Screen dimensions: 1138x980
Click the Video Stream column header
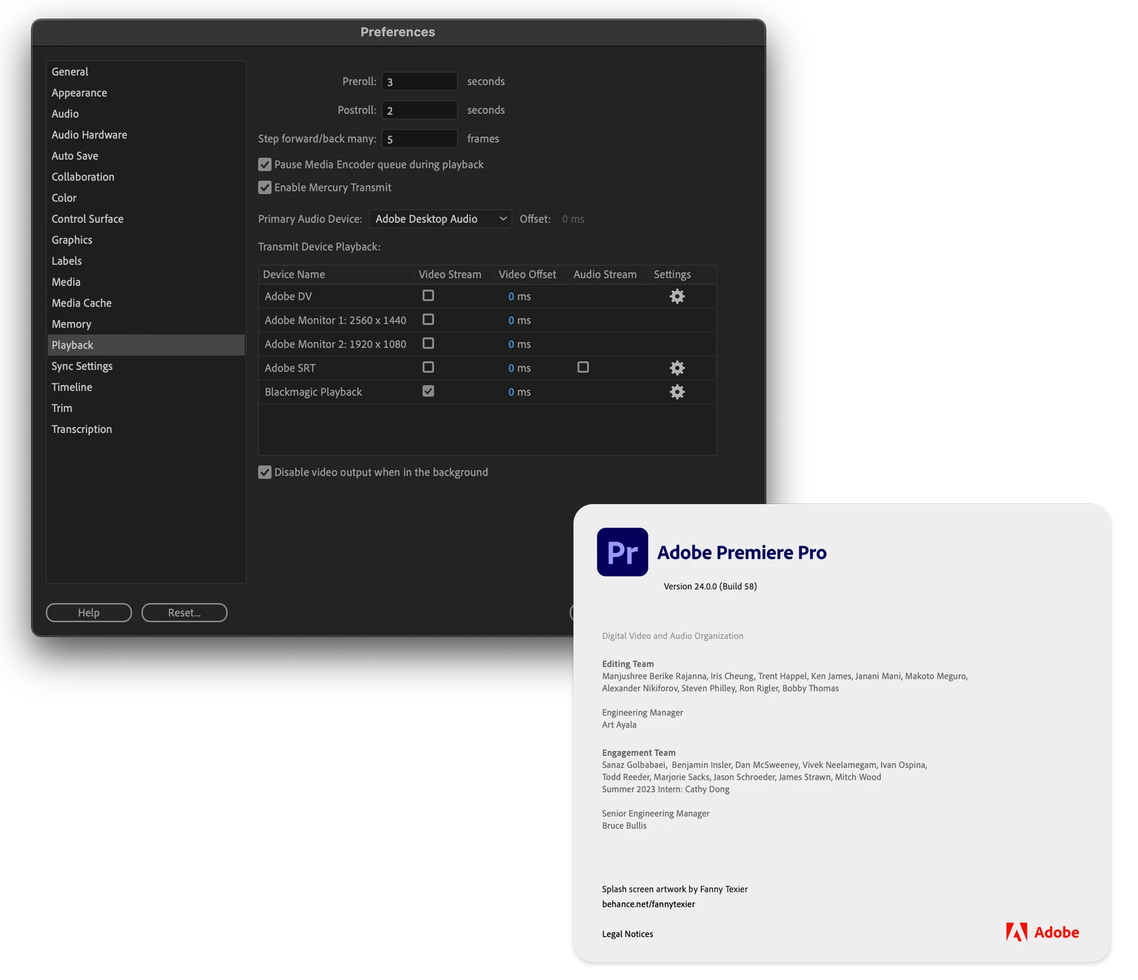pos(454,275)
